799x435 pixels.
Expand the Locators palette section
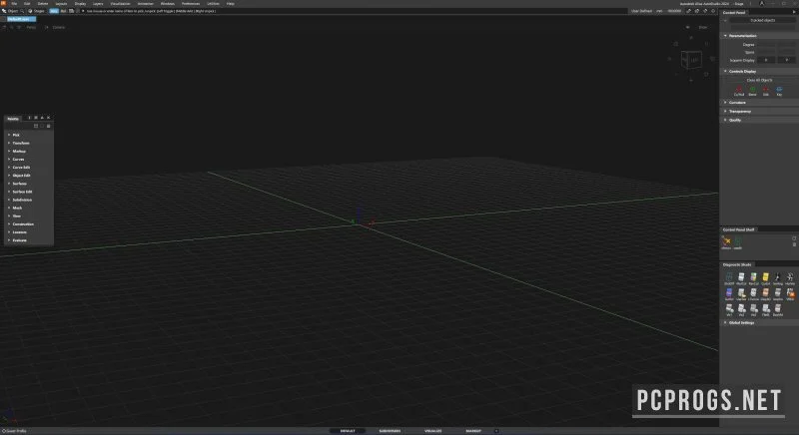[x=29, y=232]
